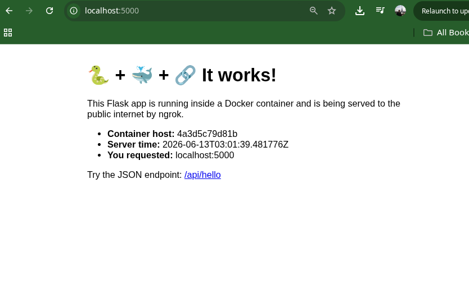Click the chain link emoji in the heading
469x298 pixels.
tap(185, 75)
